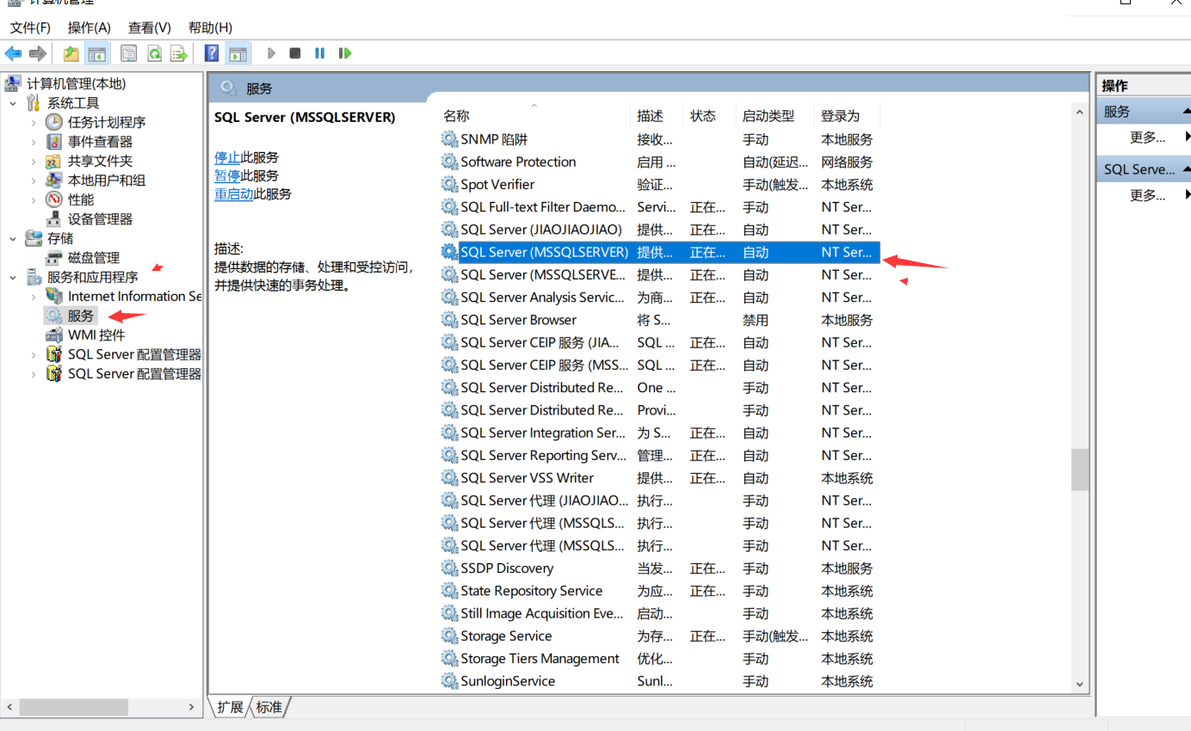Screen dimensions: 1191x731
Task: Expand the 本地用户和组 node
Action: (34, 181)
